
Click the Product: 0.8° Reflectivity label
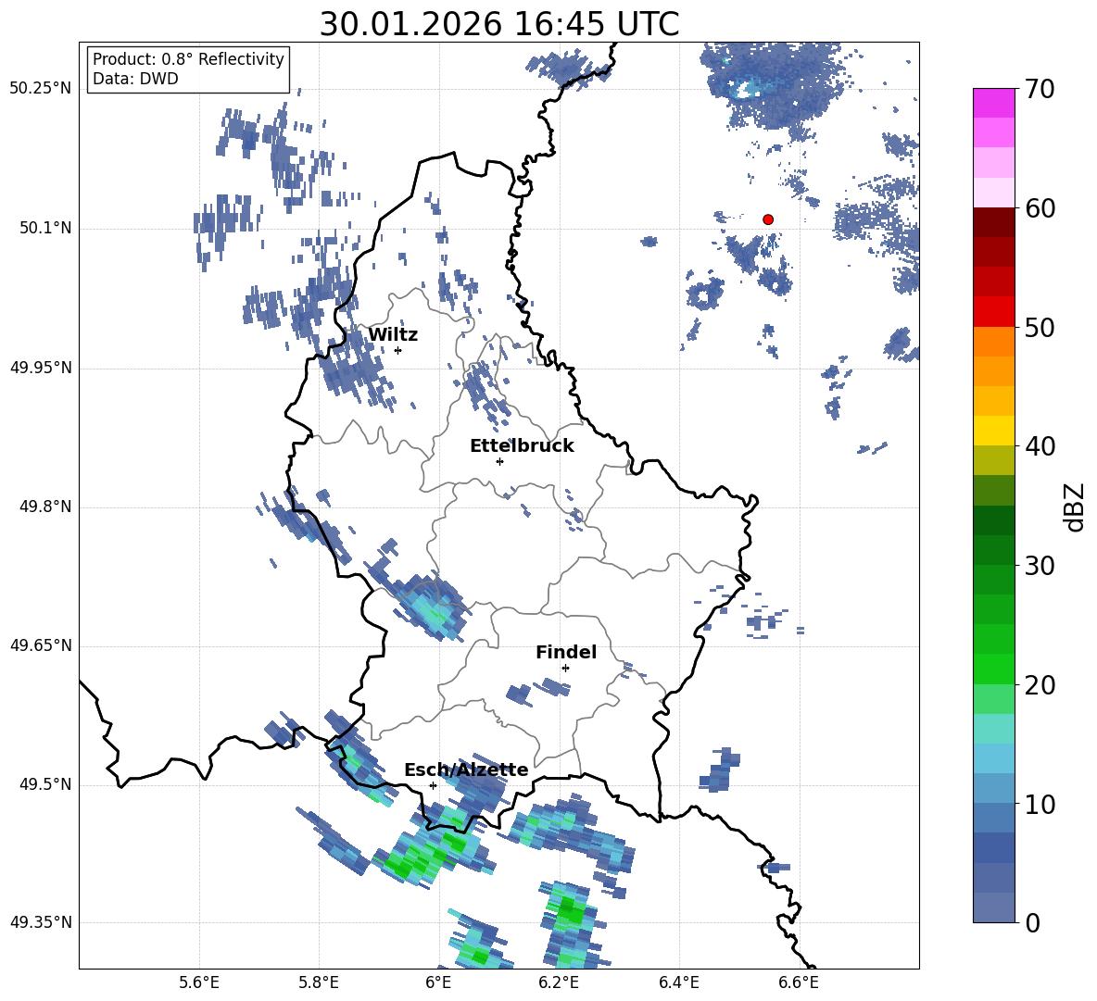pyautogui.click(x=188, y=58)
